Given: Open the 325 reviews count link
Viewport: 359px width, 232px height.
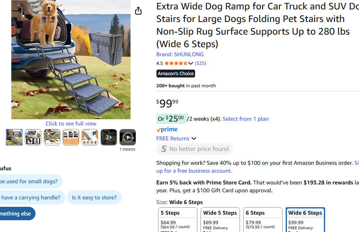Looking at the screenshot, I should [x=200, y=63].
